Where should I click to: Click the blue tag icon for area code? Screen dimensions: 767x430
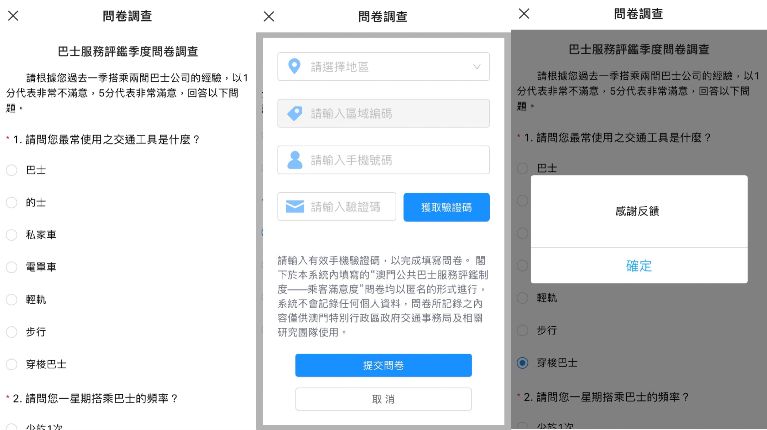pyautogui.click(x=295, y=113)
